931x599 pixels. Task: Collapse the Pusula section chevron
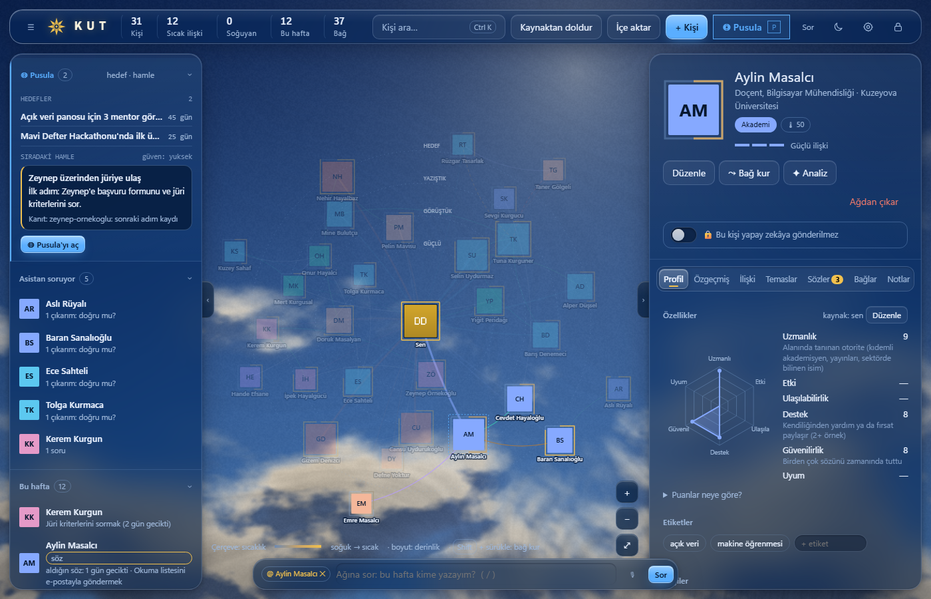pos(190,75)
